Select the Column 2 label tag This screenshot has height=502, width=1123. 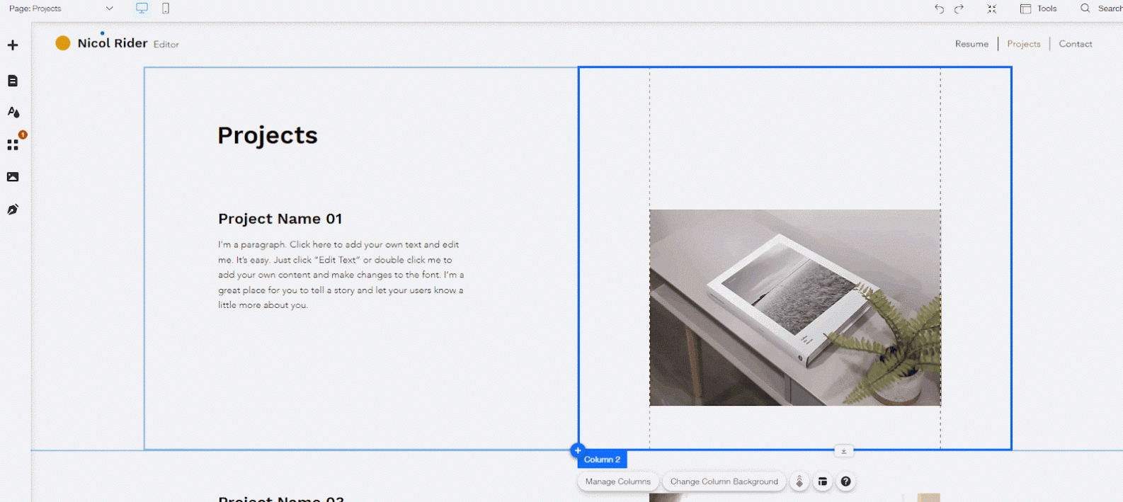coord(602,460)
